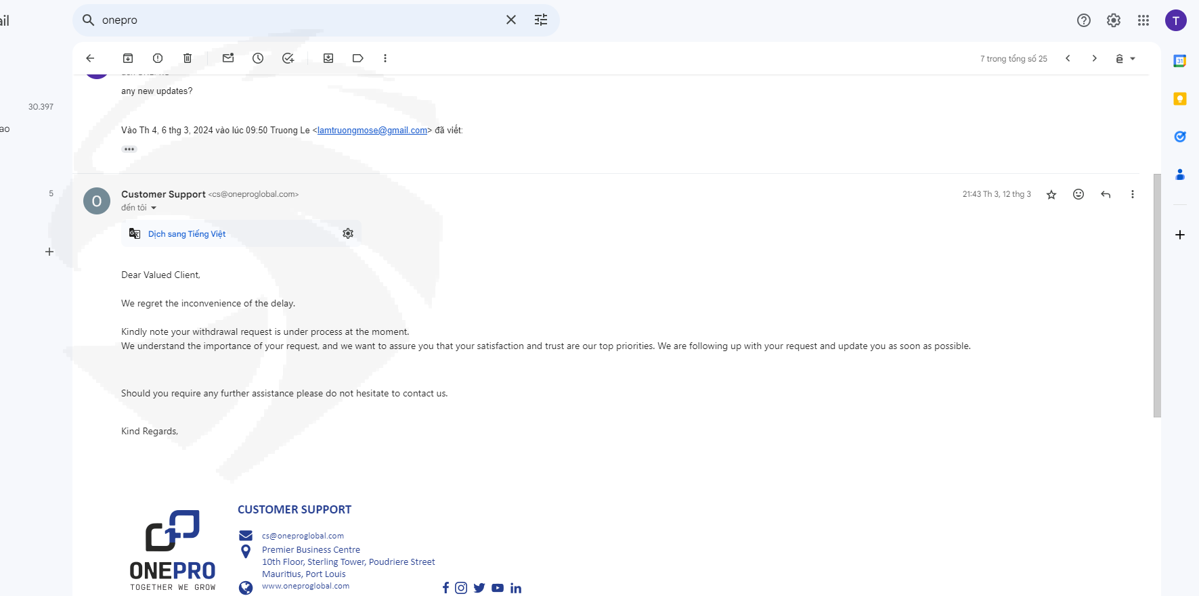
Task: Delete the conversation with the trash icon
Action: point(188,58)
